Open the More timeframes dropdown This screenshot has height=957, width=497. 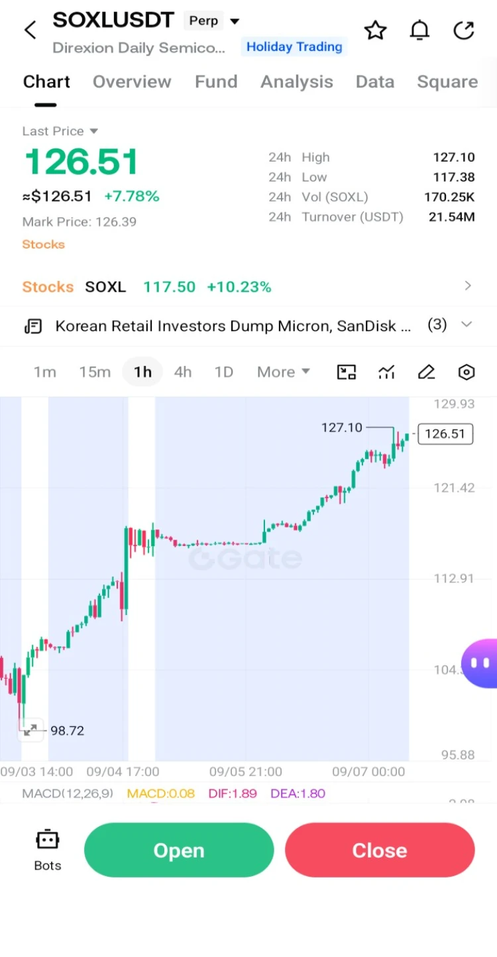click(284, 372)
